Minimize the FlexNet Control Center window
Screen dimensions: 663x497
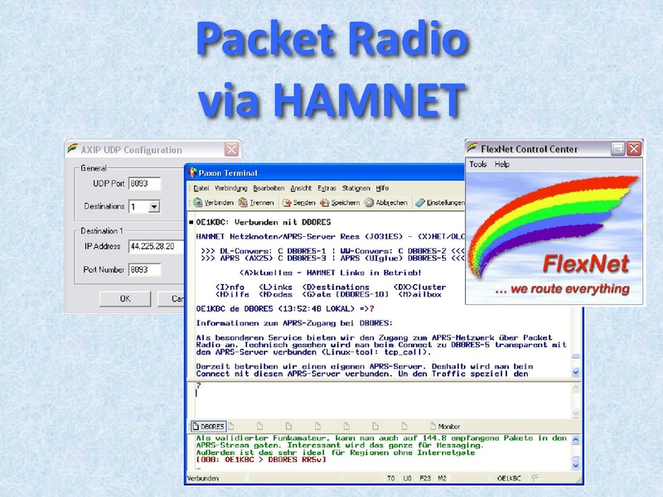tap(618, 148)
